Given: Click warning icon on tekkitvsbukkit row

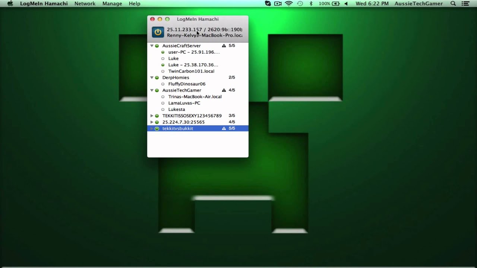Looking at the screenshot, I should click(224, 128).
